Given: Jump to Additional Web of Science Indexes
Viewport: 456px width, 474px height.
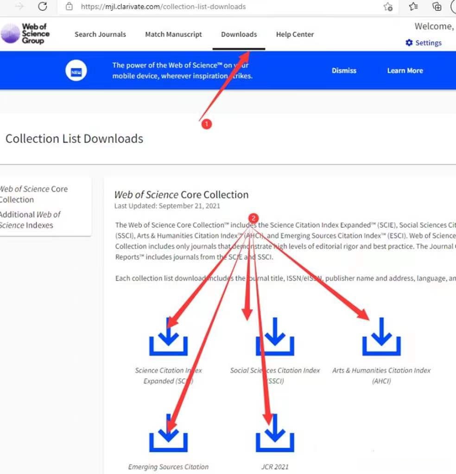Looking at the screenshot, I should [30, 220].
